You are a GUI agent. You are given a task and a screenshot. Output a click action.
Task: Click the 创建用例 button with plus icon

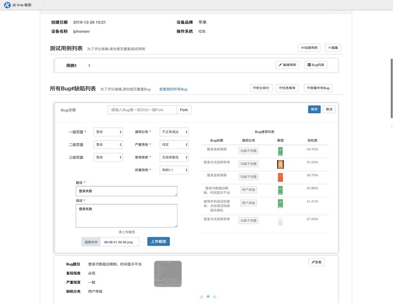coord(309,48)
